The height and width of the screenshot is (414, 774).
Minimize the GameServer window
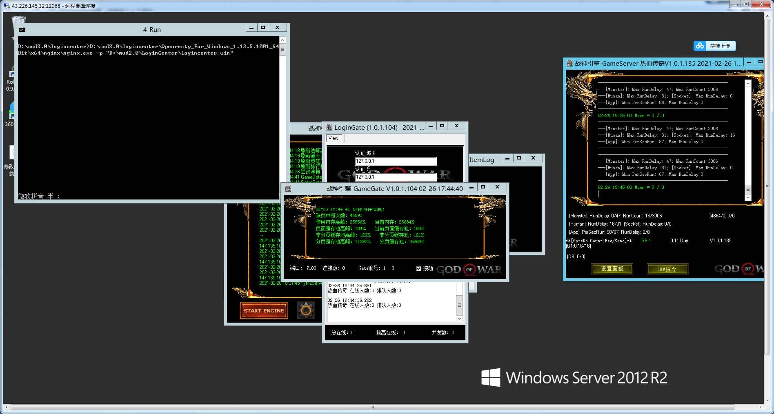click(749, 62)
